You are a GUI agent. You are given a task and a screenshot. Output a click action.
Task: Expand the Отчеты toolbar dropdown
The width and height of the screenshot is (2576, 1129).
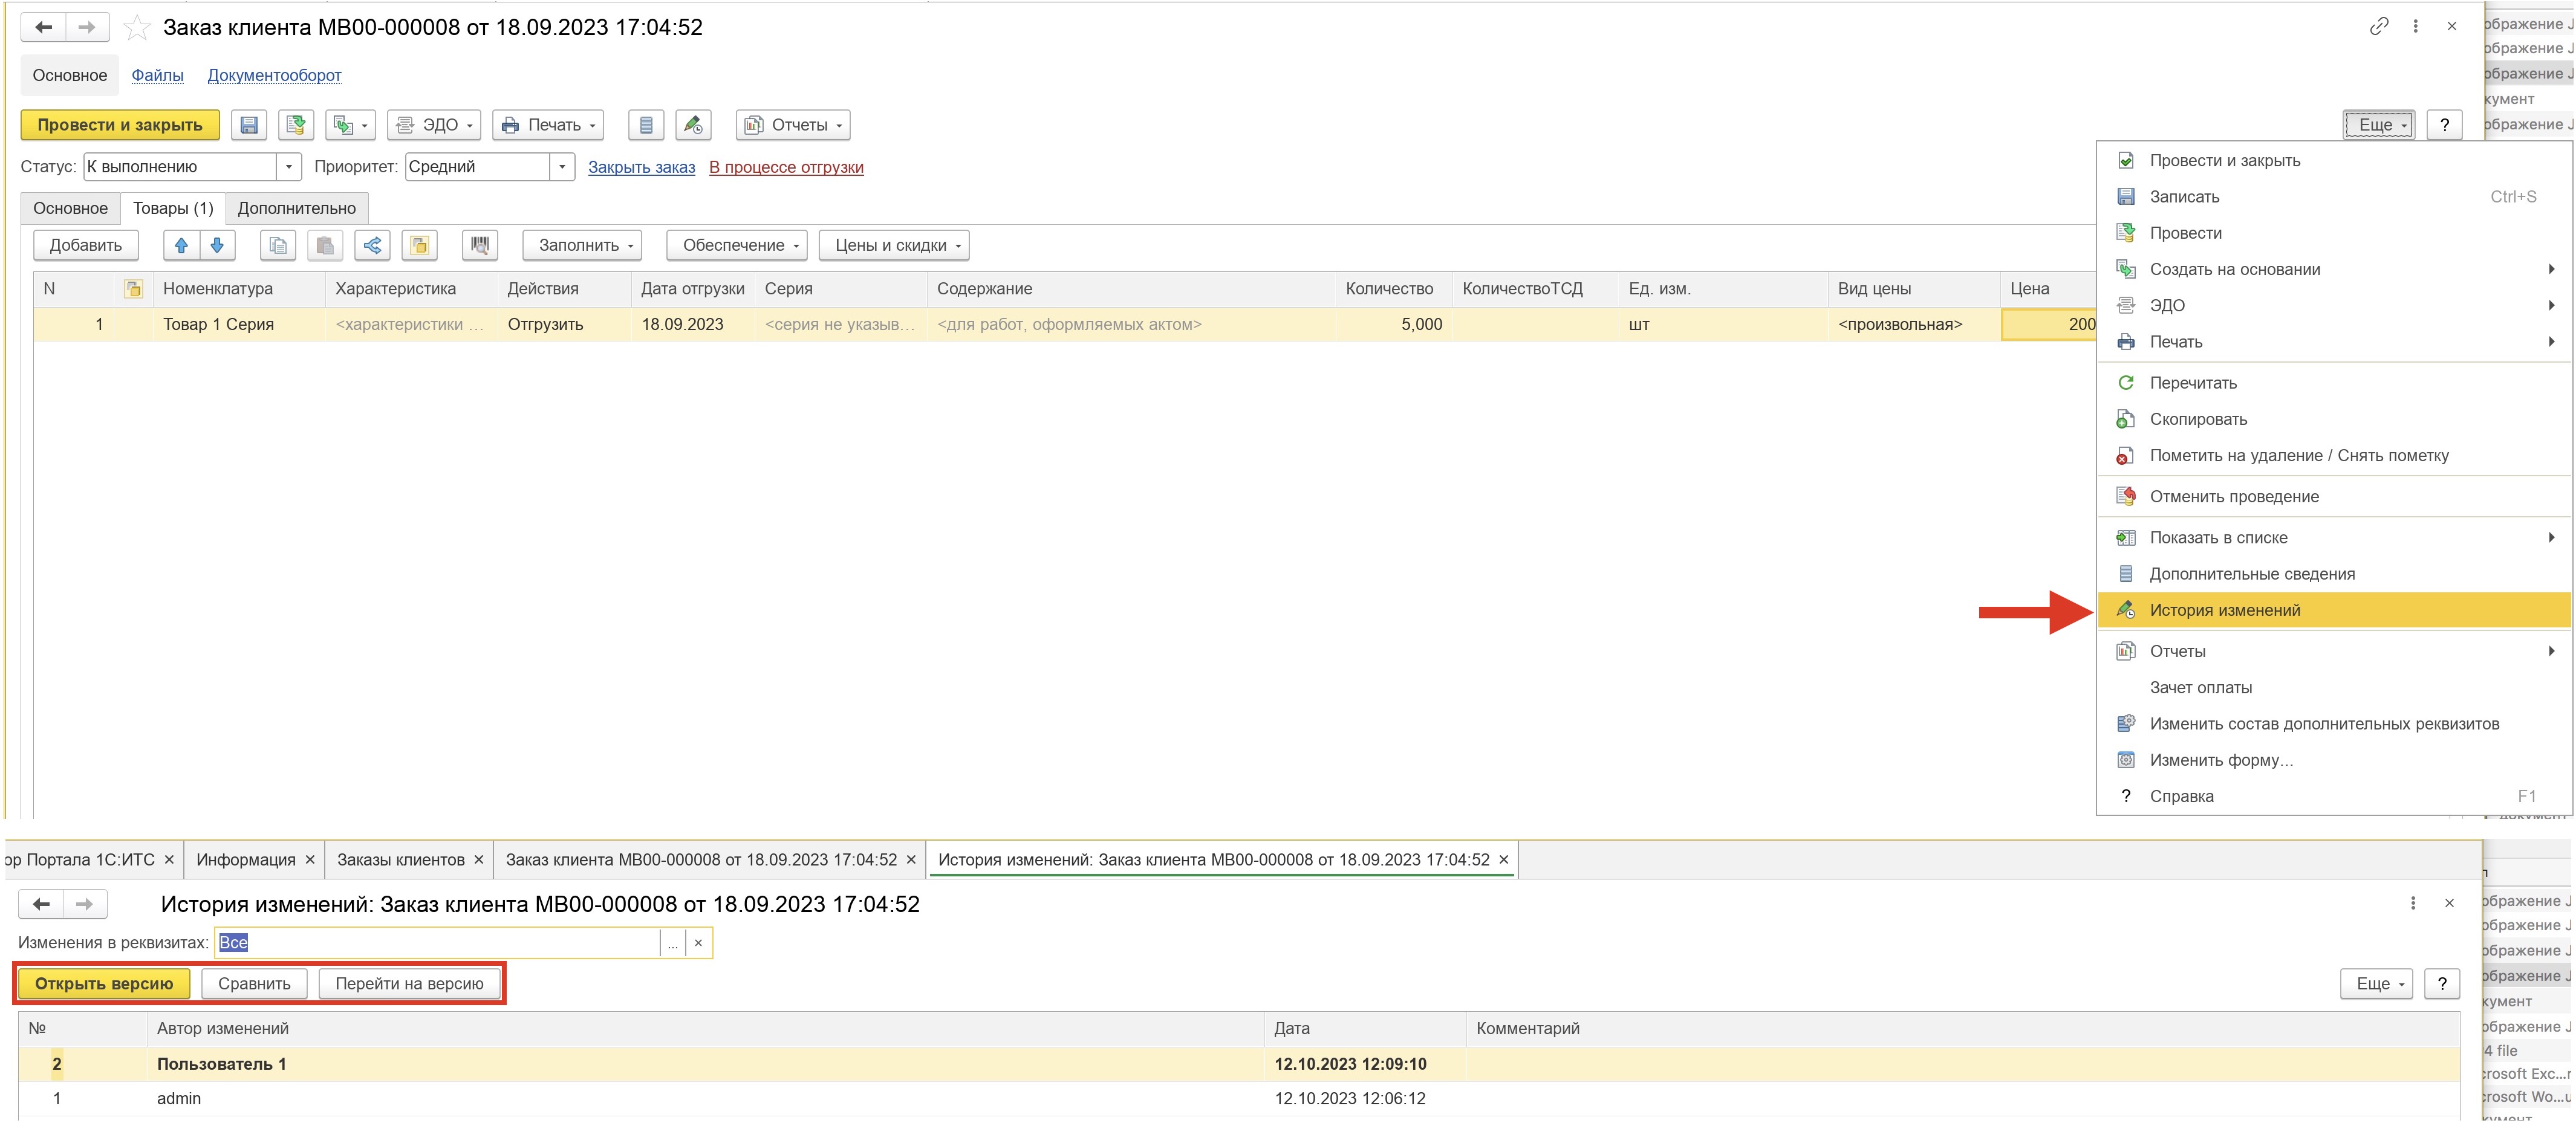tap(793, 125)
